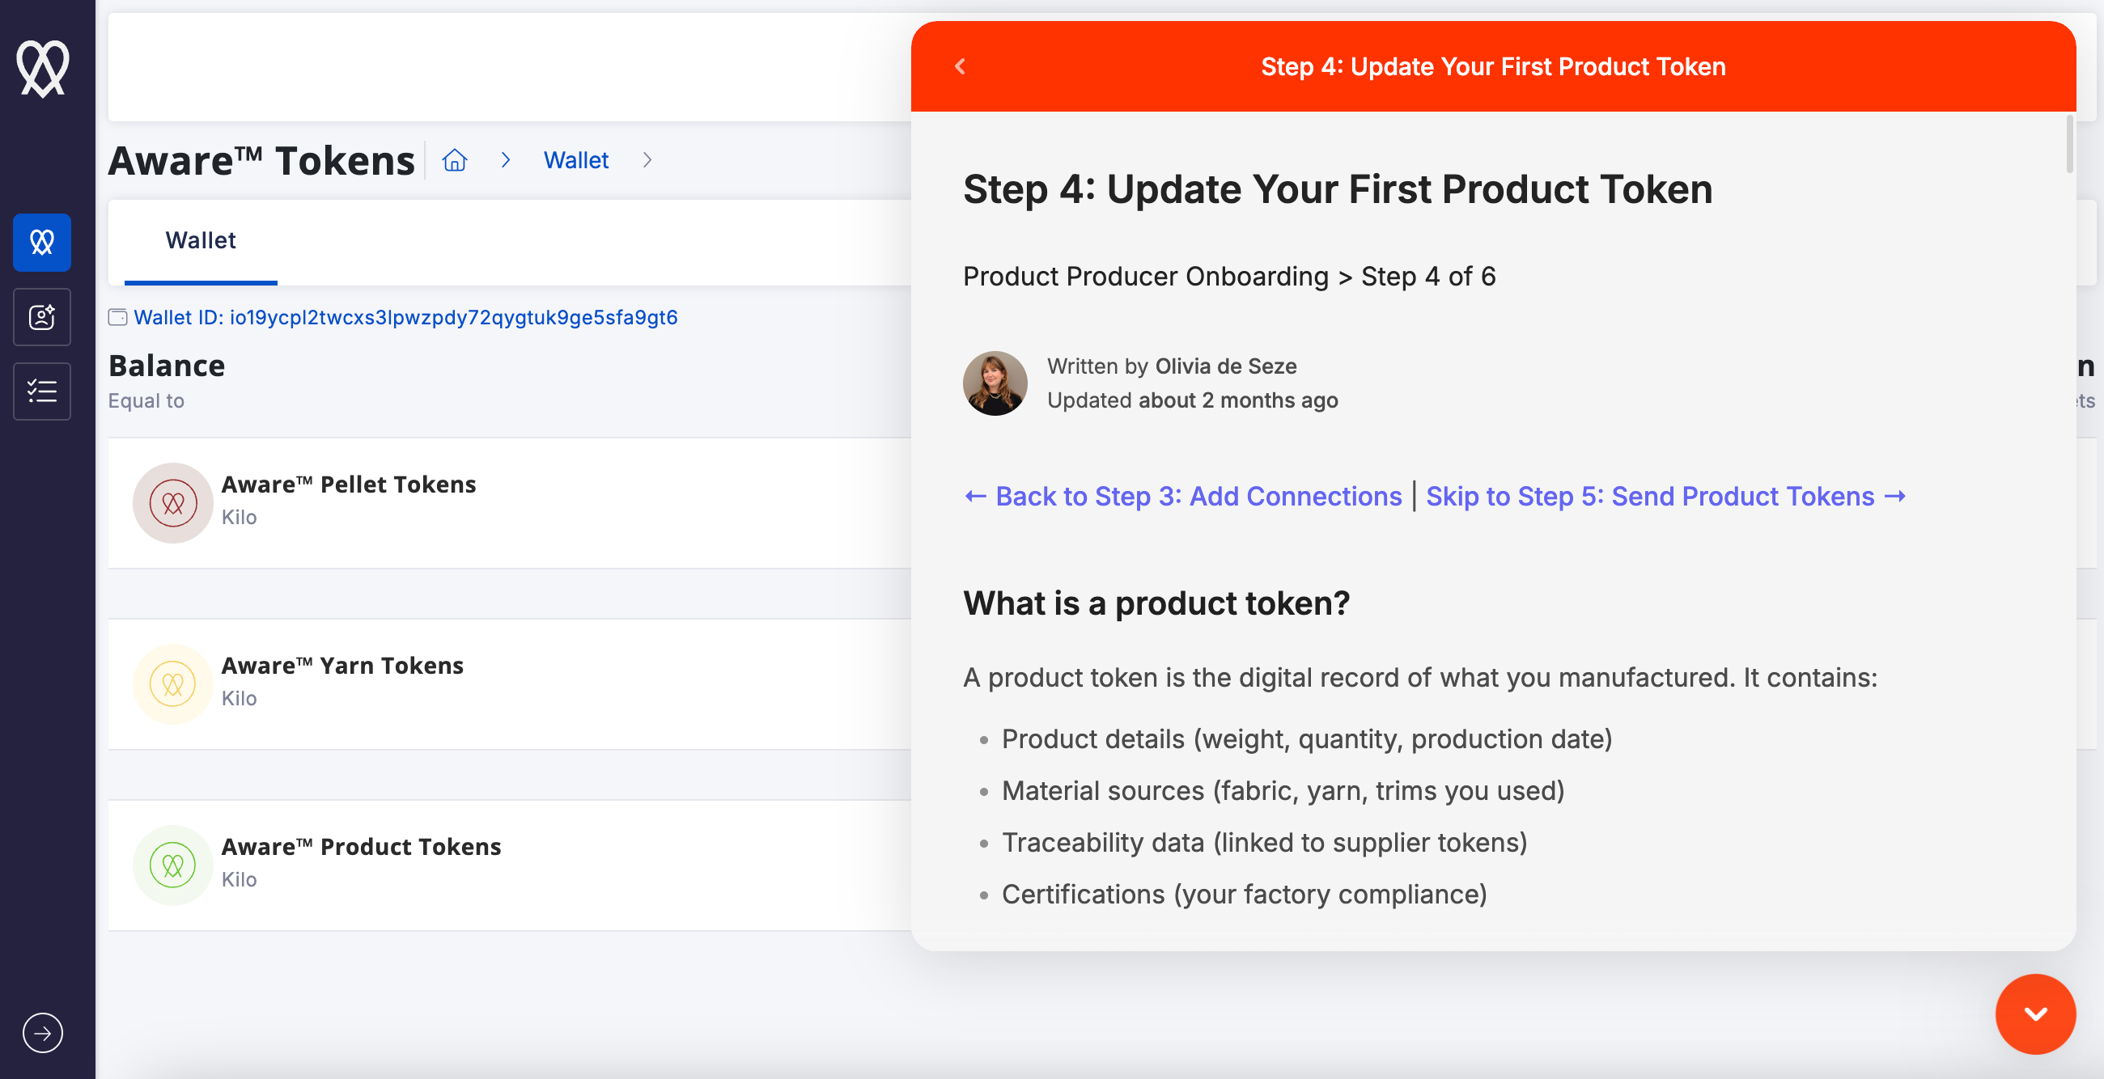Click Kilo unit under Pellet Tokens
Screen dimensions: 2104x1079
pyautogui.click(x=240, y=518)
